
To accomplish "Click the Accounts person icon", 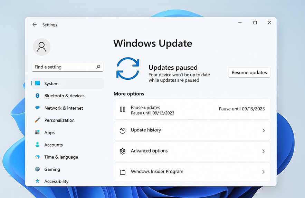I will (37, 145).
